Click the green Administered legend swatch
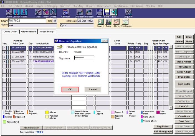195x136 pixels. point(4,122)
